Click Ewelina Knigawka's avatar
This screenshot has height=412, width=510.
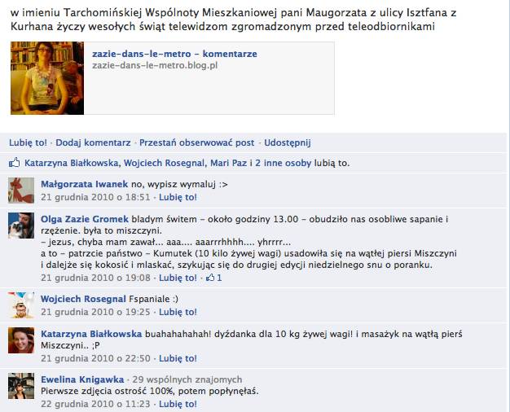pyautogui.click(x=21, y=386)
